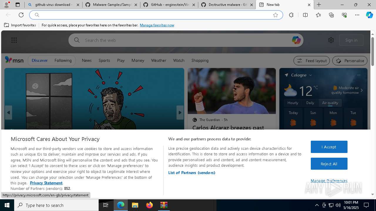Click the Sign in button
The width and height of the screenshot is (376, 211).
coord(351,40)
